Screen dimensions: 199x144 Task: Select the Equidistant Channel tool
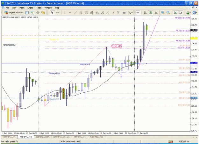coord(81,12)
